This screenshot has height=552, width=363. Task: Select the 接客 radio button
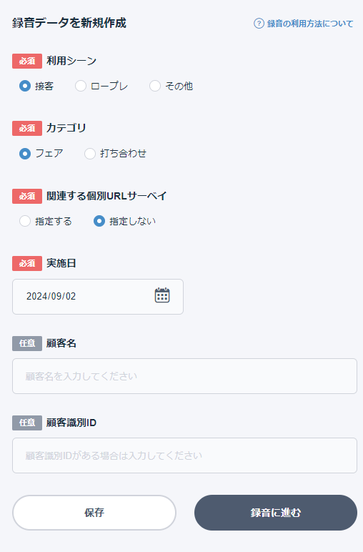coord(25,86)
